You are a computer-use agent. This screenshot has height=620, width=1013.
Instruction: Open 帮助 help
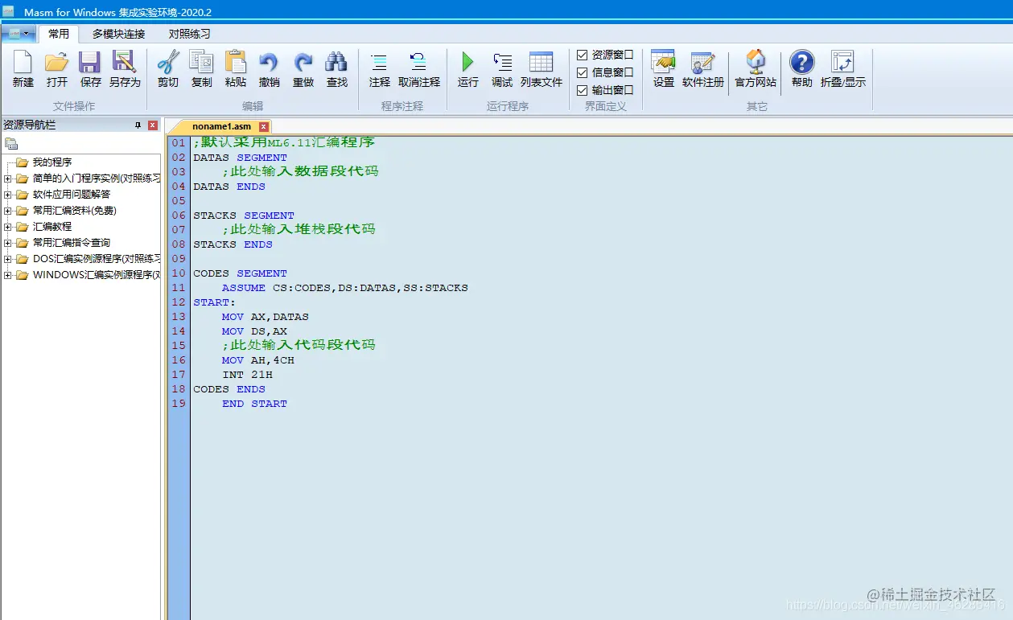(802, 69)
